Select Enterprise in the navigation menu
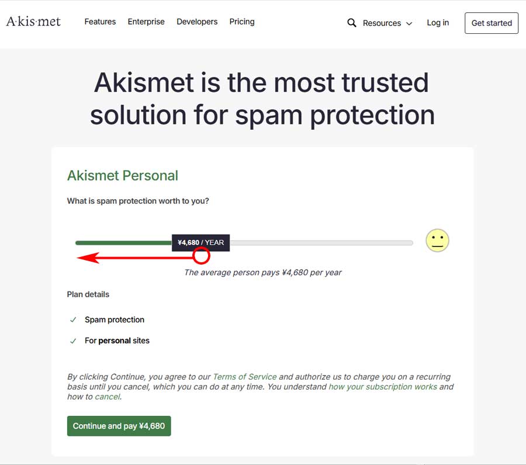This screenshot has width=526, height=465. click(x=146, y=22)
